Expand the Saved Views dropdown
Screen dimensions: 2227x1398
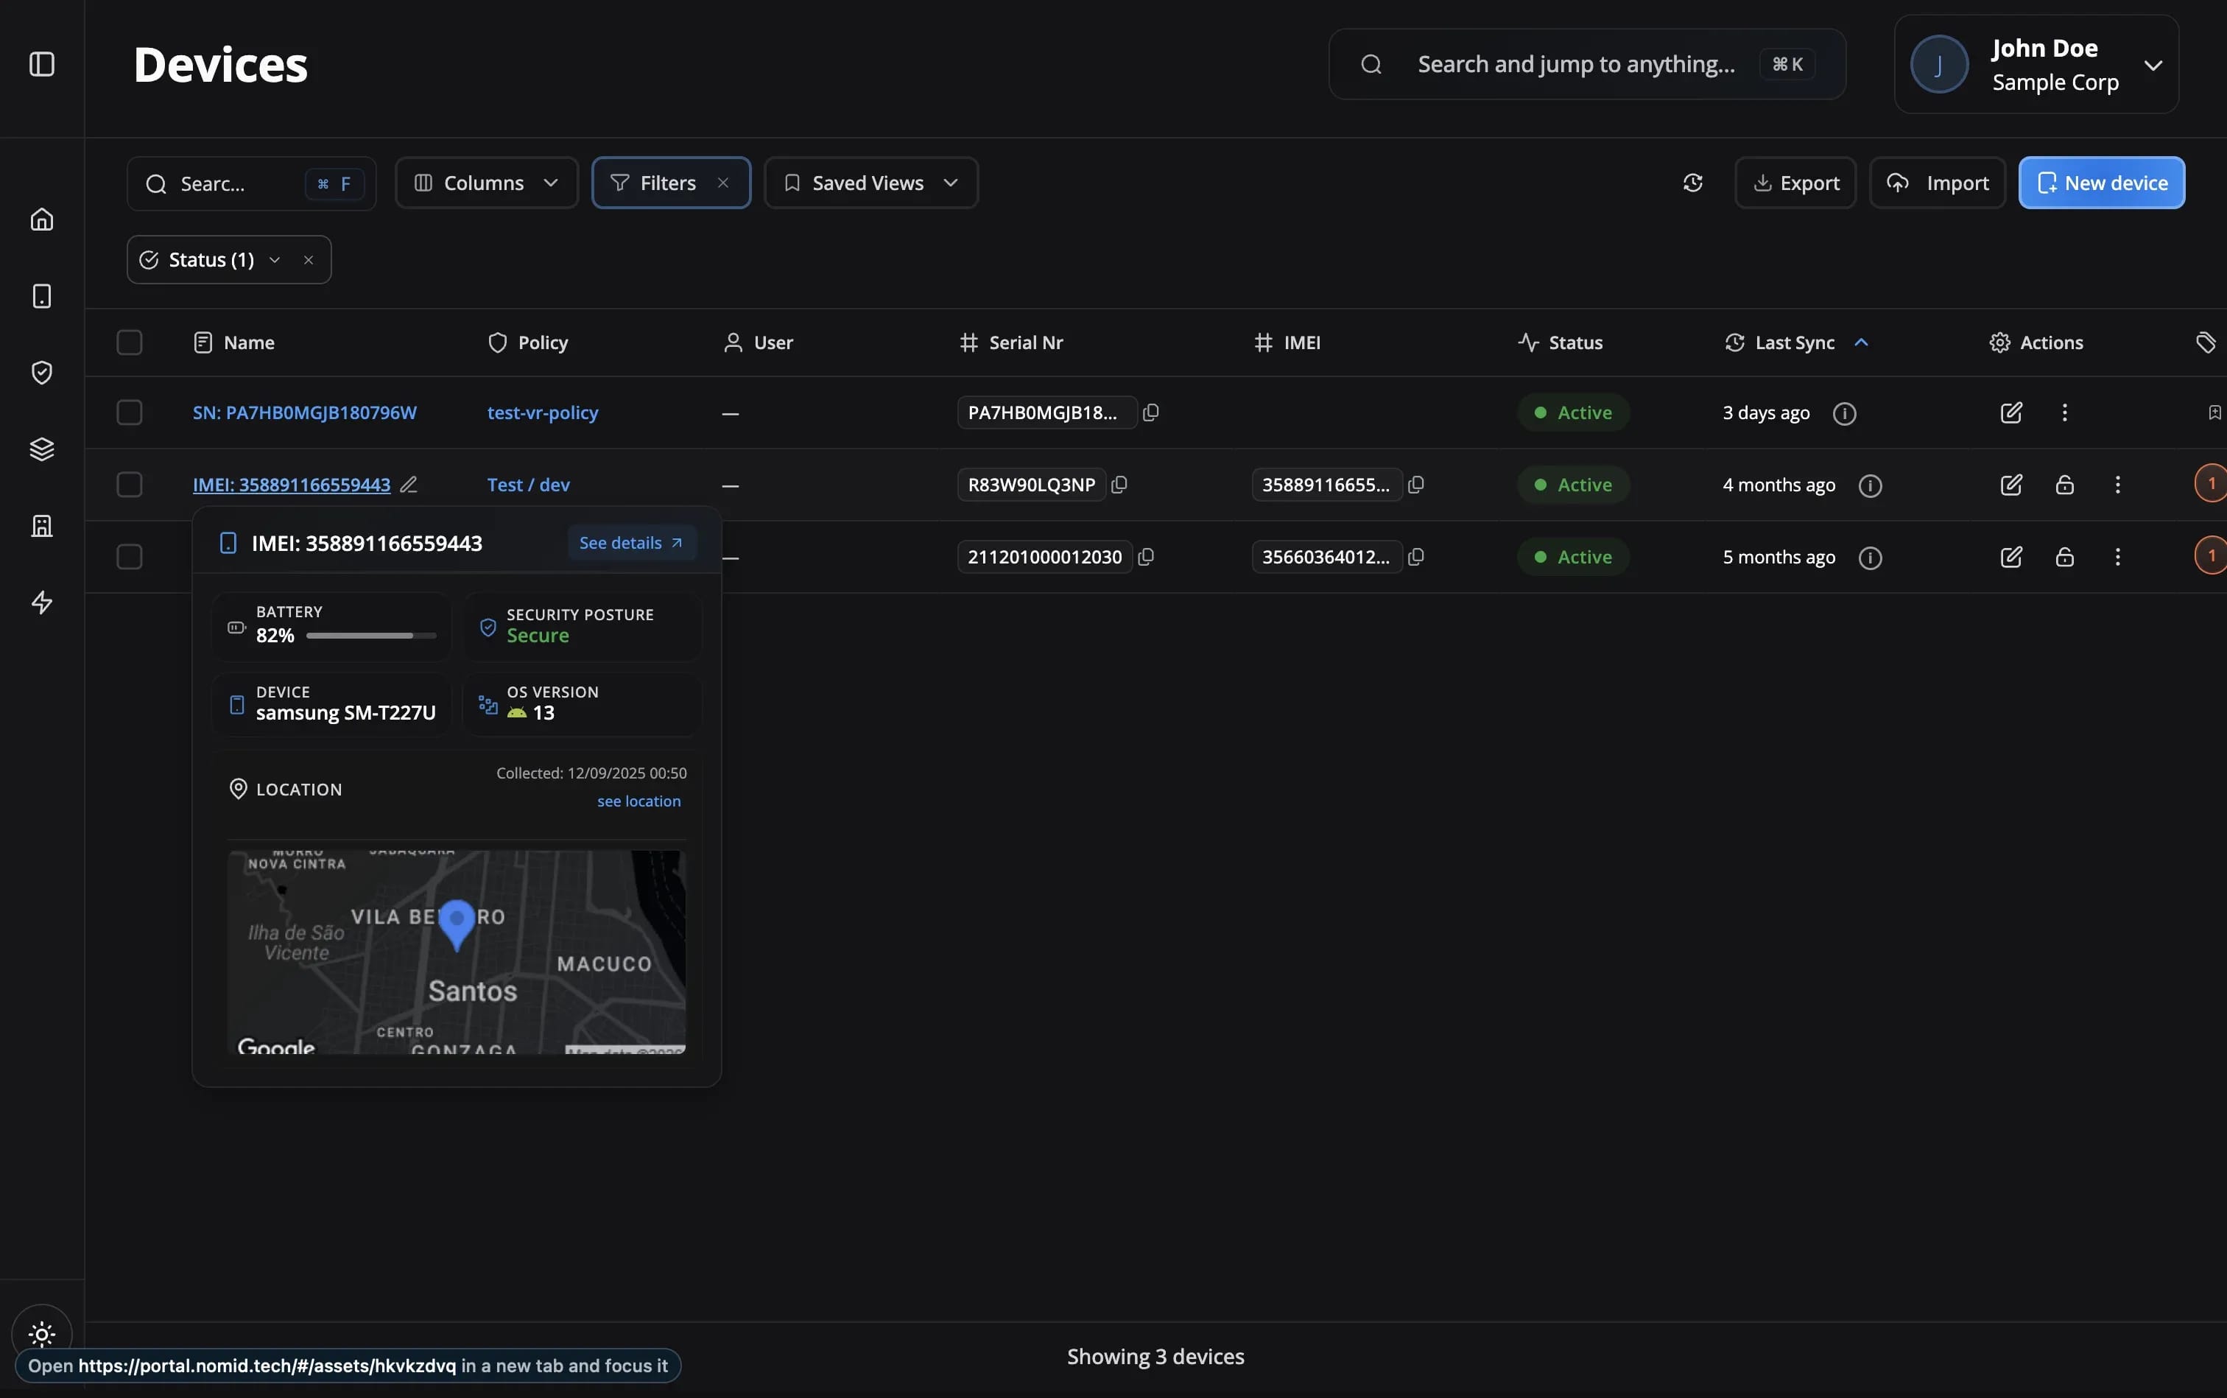870,183
